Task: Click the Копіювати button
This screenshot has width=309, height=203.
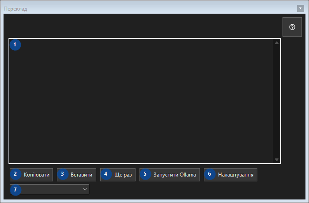Action: (x=31, y=175)
